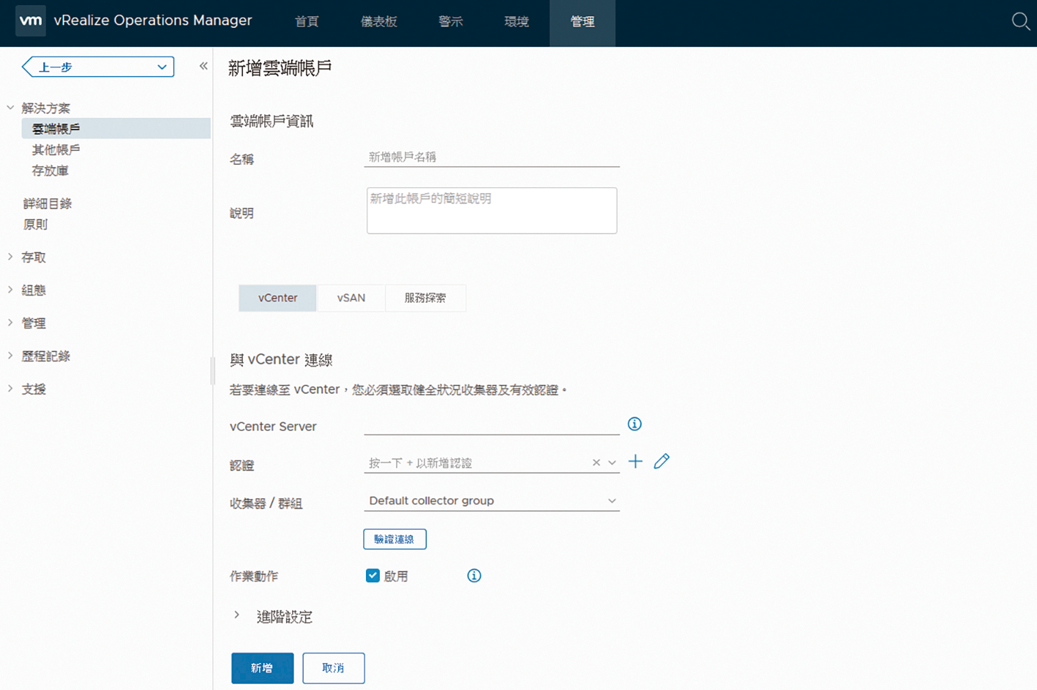This screenshot has width=1037, height=690.
Task: Click the 取消 button
Action: click(x=333, y=668)
